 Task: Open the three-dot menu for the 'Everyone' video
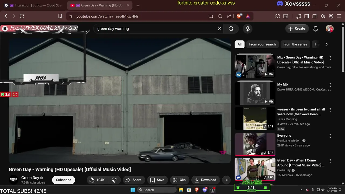pos(330,136)
